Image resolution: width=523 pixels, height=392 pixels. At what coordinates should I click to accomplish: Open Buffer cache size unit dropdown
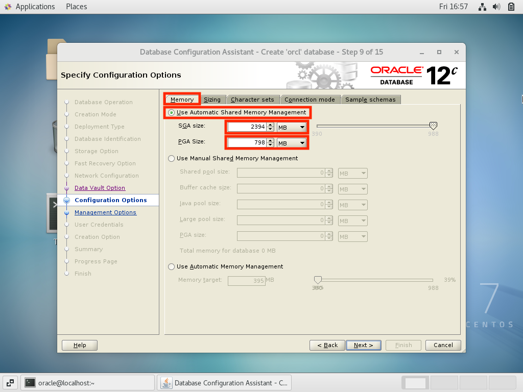point(352,189)
